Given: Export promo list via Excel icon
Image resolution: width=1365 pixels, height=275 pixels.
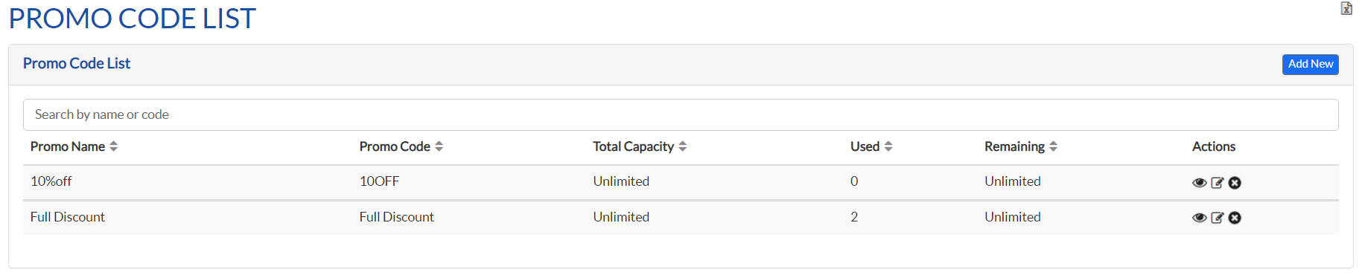Looking at the screenshot, I should pyautogui.click(x=1346, y=9).
